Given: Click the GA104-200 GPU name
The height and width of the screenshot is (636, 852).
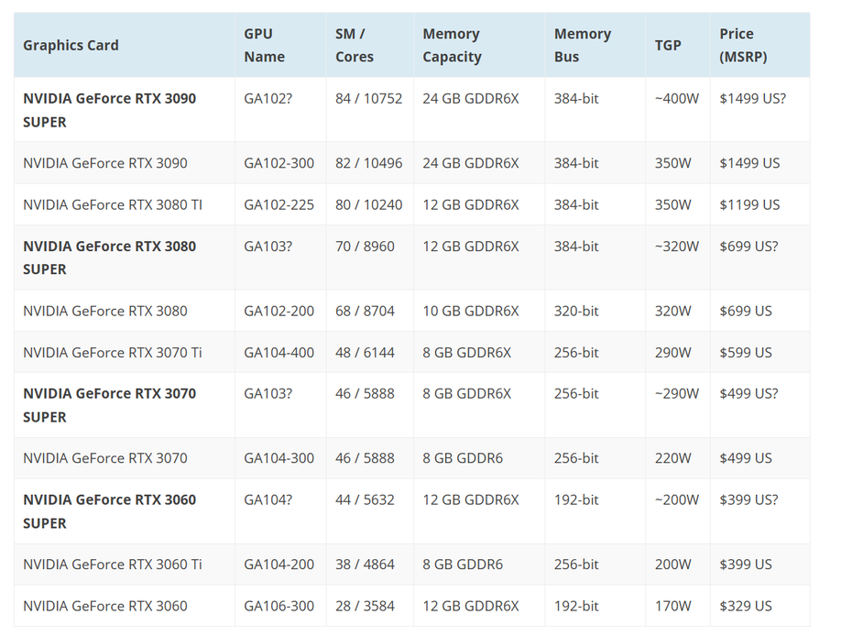Looking at the screenshot, I should pyautogui.click(x=279, y=565).
